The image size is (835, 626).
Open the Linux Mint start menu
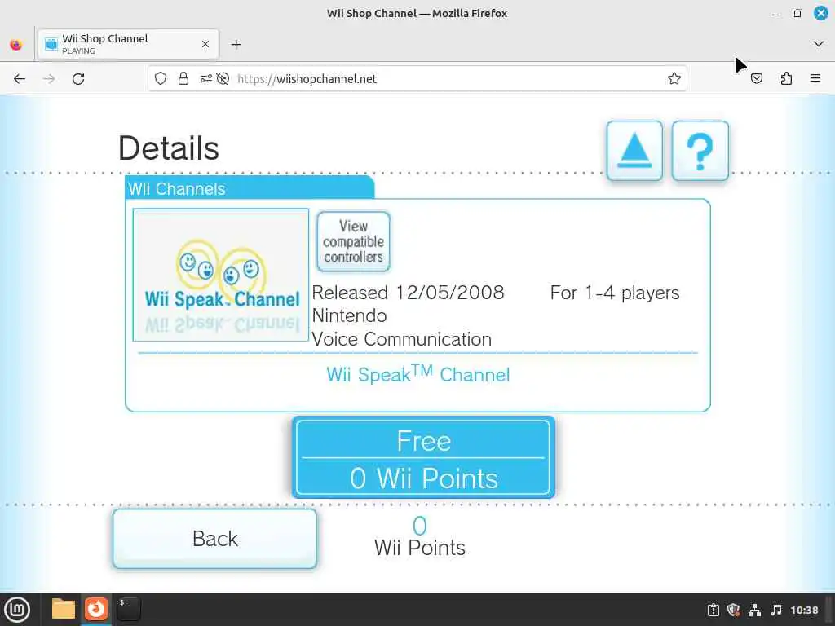(x=17, y=610)
